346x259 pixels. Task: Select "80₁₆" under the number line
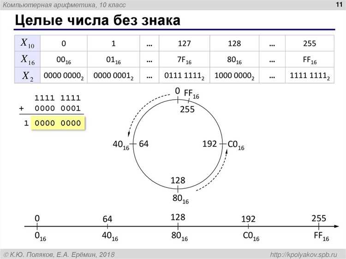pos(179,236)
